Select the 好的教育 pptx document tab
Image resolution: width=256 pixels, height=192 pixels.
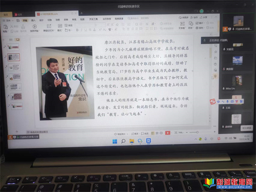[56, 14]
